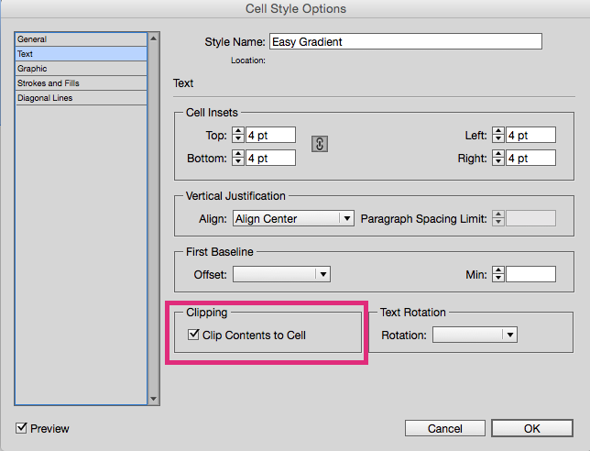Confirm with the OK button
Screen dimensions: 590x451
532,428
